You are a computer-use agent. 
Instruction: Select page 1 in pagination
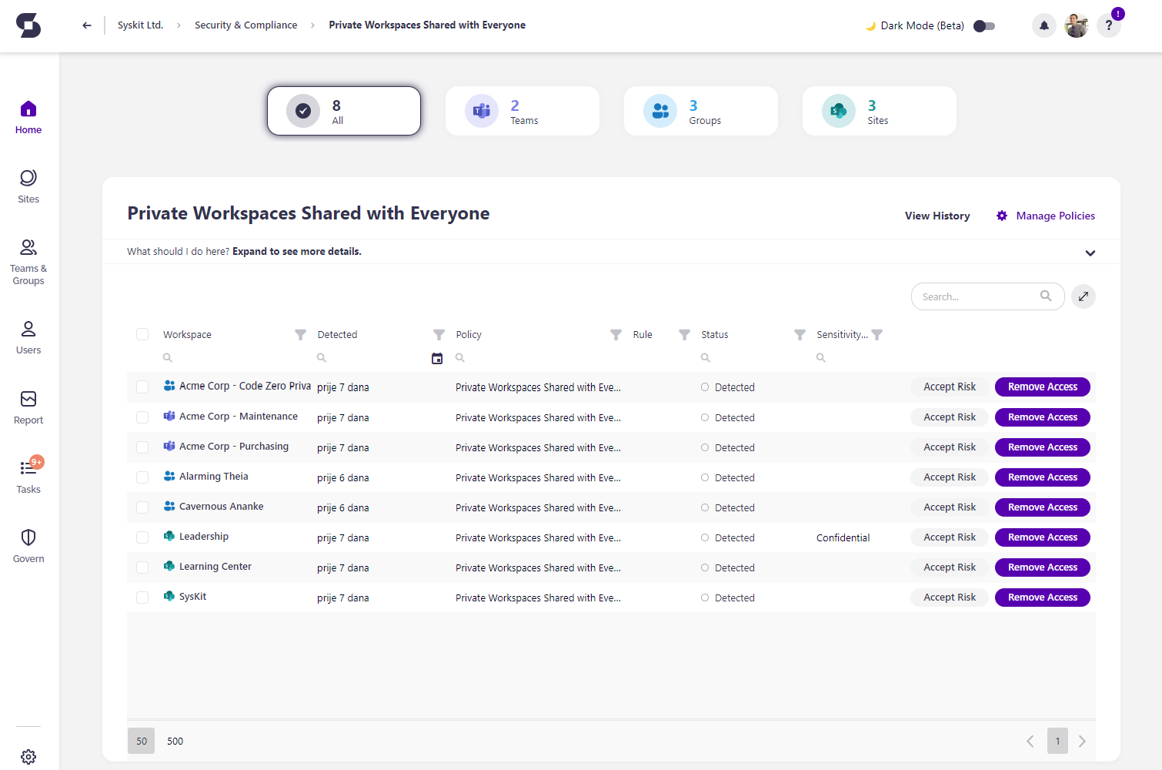click(x=1057, y=741)
